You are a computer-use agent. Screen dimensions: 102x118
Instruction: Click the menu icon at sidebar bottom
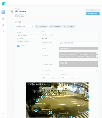[x=3, y=114]
